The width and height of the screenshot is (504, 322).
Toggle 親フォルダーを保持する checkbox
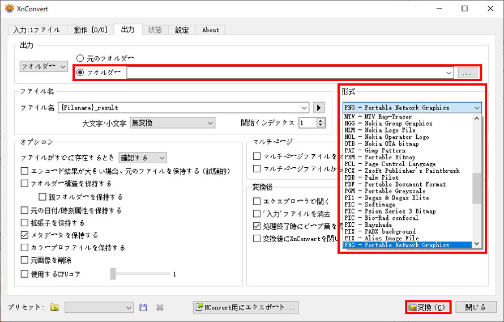pyautogui.click(x=42, y=197)
